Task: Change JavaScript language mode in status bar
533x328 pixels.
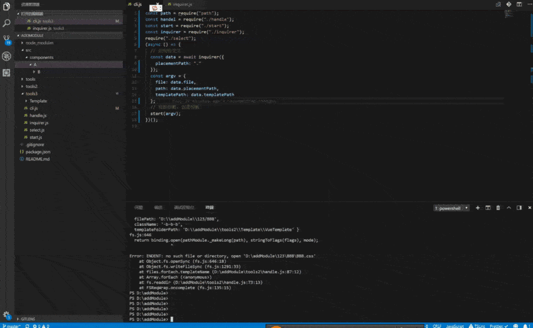Action: click(455, 326)
